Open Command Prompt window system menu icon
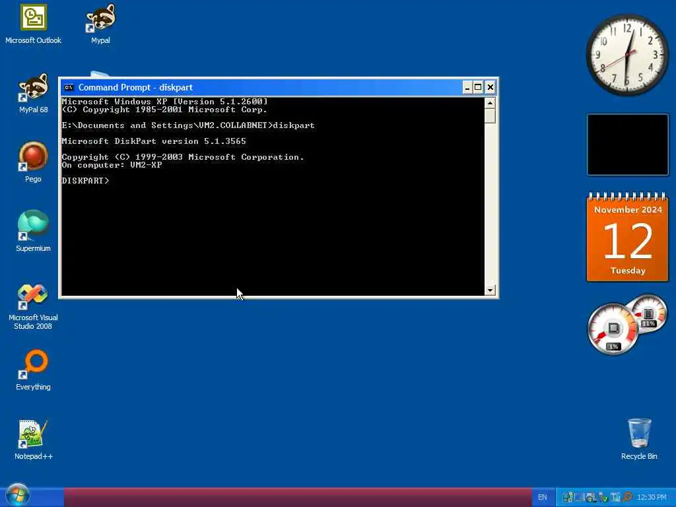 pos(69,88)
